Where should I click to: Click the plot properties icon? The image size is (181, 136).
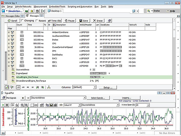pos(42,105)
